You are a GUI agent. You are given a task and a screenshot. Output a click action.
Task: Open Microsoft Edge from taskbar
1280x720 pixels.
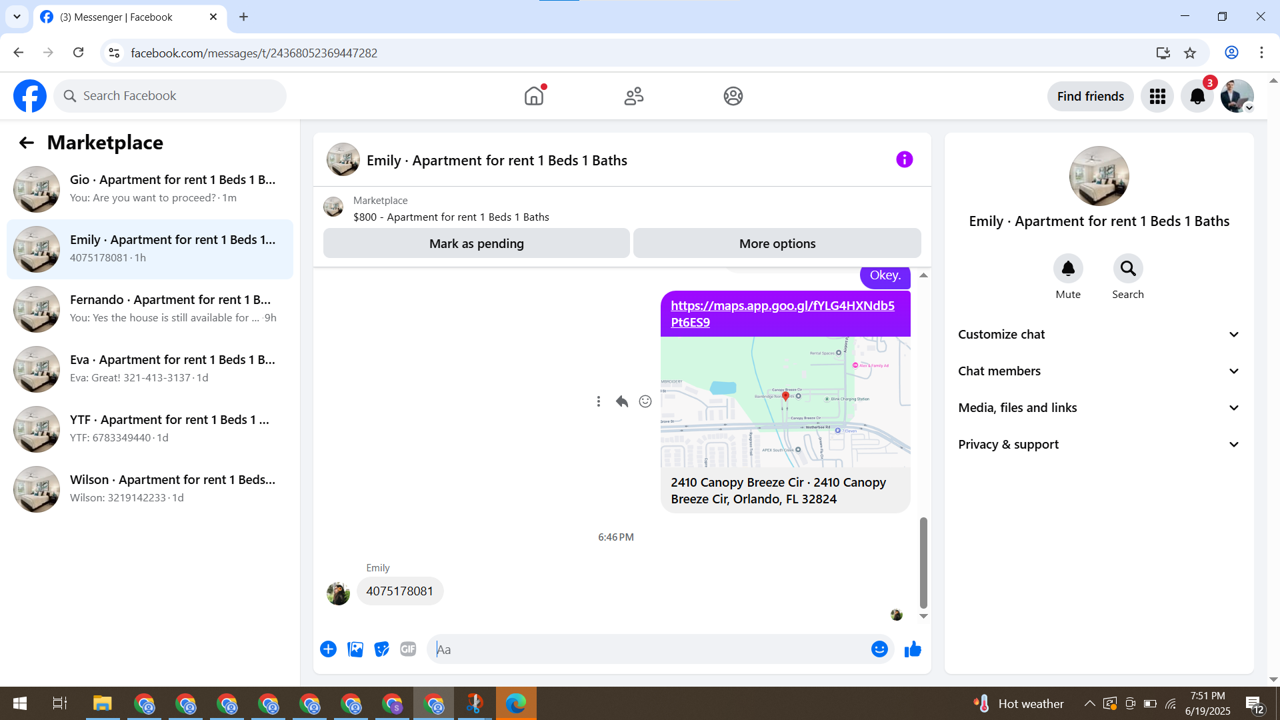516,703
